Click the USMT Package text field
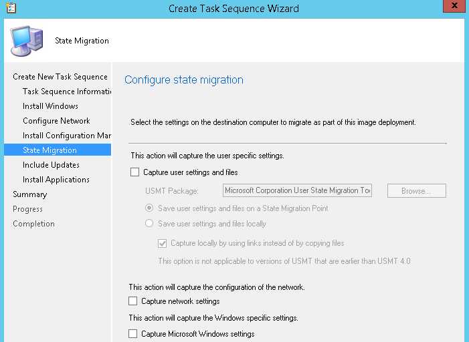 click(x=297, y=191)
